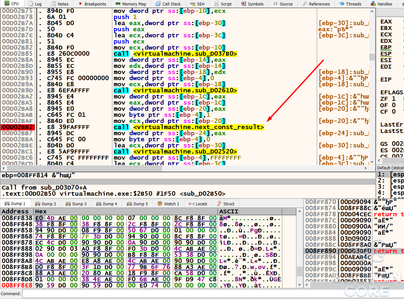Toggle the ZF flag value
The height and width of the screenshot is (299, 404).
394,99
